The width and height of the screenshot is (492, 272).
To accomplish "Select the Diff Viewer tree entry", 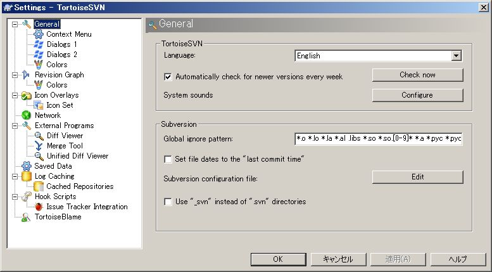I will [x=65, y=136].
